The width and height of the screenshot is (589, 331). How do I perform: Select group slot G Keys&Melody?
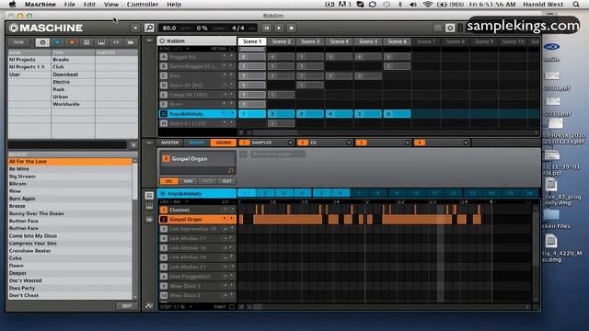tap(197, 114)
